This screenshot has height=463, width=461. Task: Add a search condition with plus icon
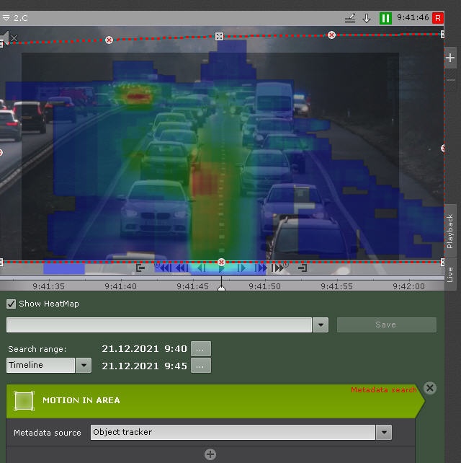point(210,454)
